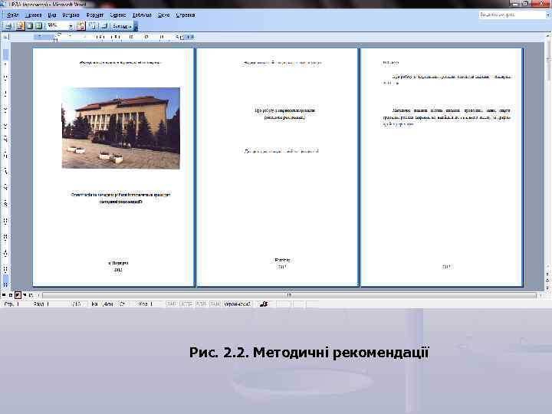
Task: Click the tab selector at ruler left corner
Action: point(5,37)
